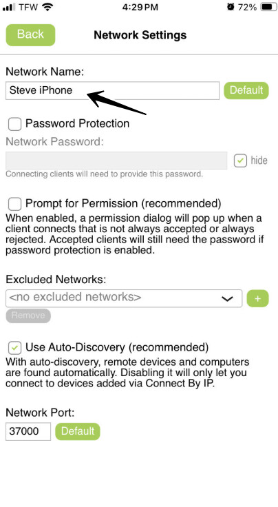Reset network name with Default button

pyautogui.click(x=246, y=90)
